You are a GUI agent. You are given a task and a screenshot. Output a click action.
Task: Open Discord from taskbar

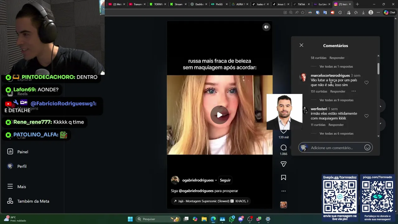(x=241, y=219)
